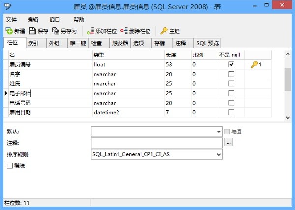Click the 比例 column header

(x=205, y=55)
